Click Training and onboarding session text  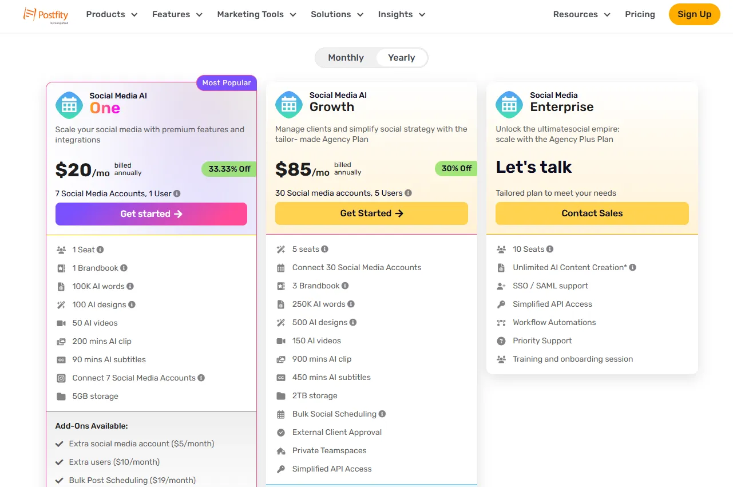pos(573,359)
